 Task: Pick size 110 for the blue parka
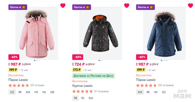(155, 92)
